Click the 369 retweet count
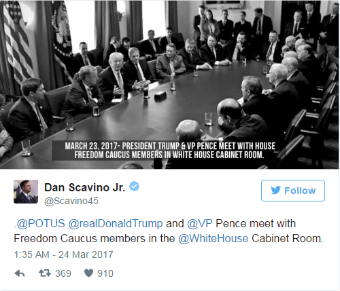The image size is (340, 291). tap(63, 273)
